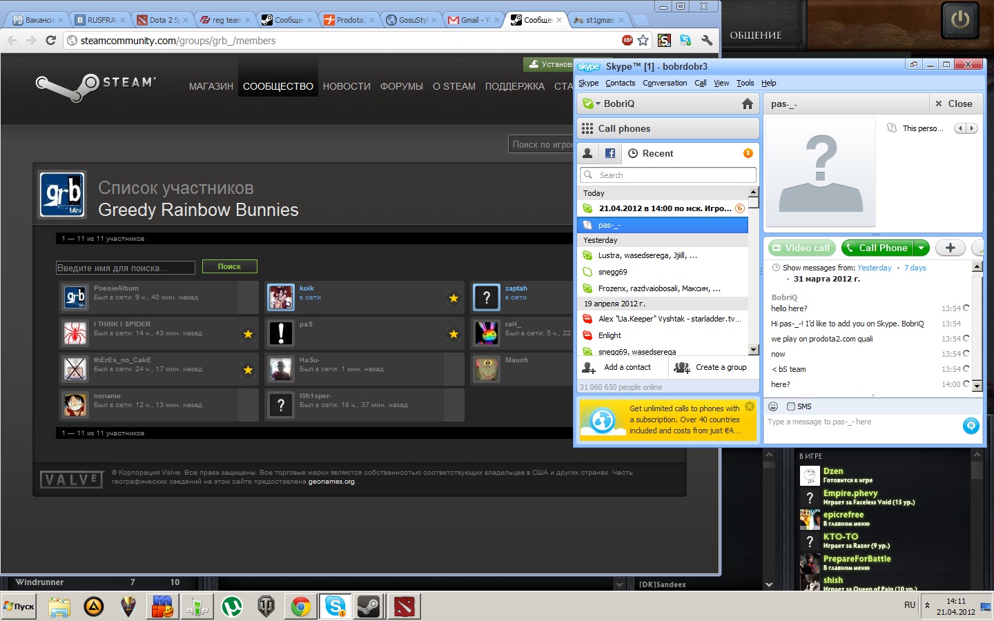Open I THINK I SPIDER's avatar
994x621 pixels.
[x=74, y=333]
